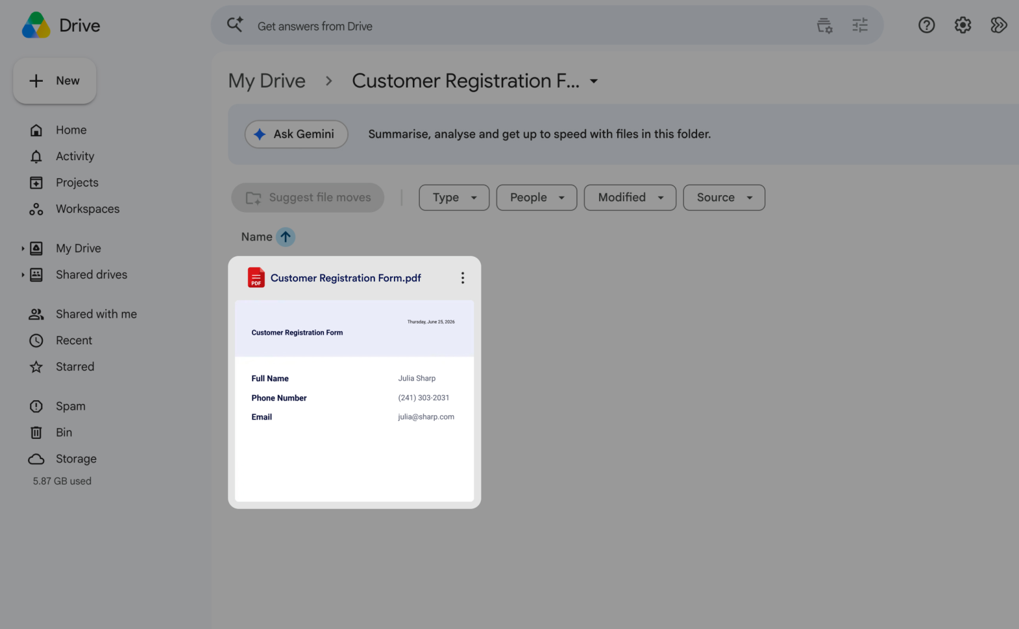Image resolution: width=1019 pixels, height=629 pixels.
Task: Open Starred items
Action: 75,367
